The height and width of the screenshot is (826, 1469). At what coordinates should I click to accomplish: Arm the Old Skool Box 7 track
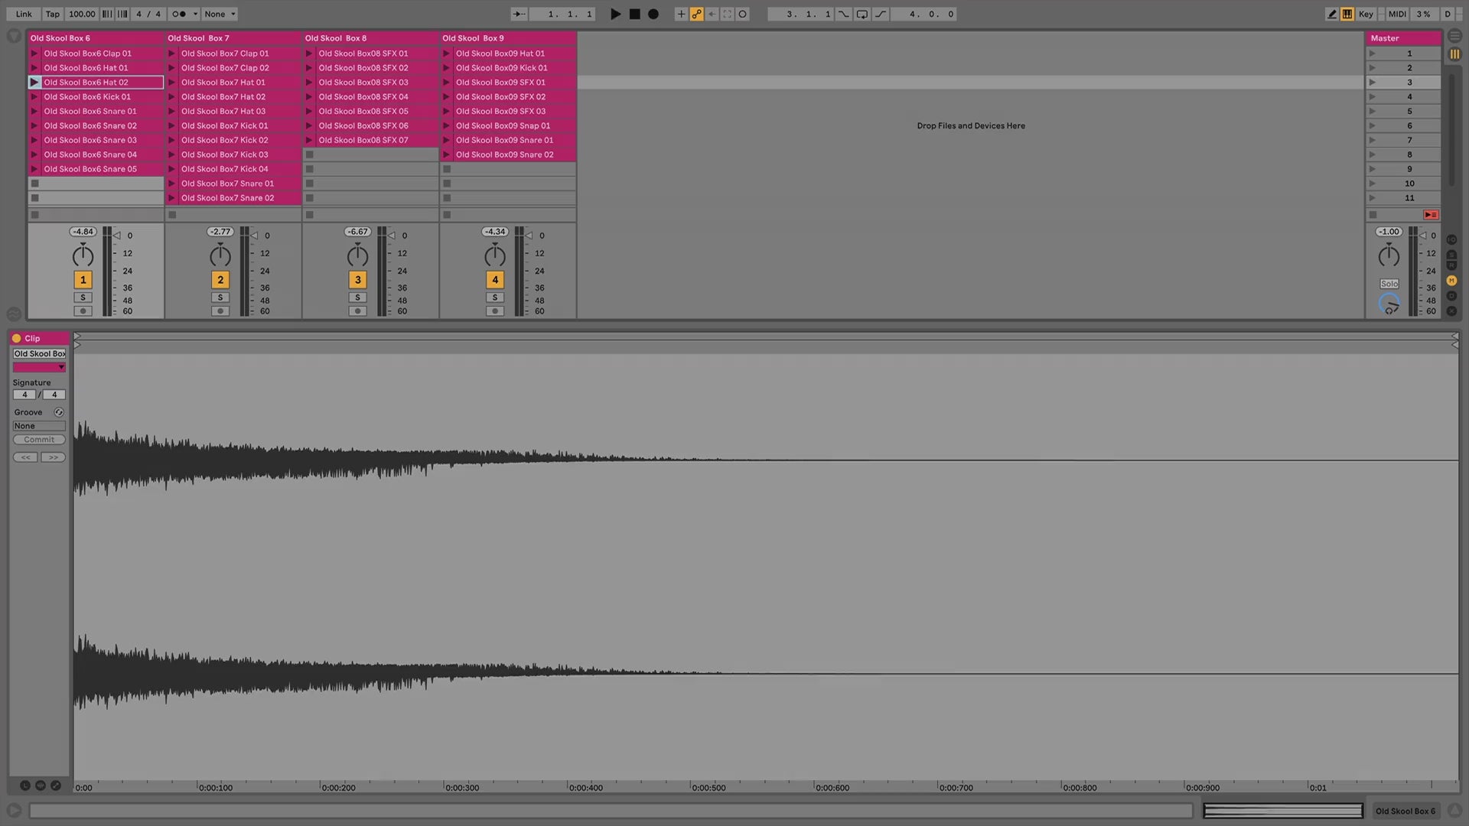(220, 311)
